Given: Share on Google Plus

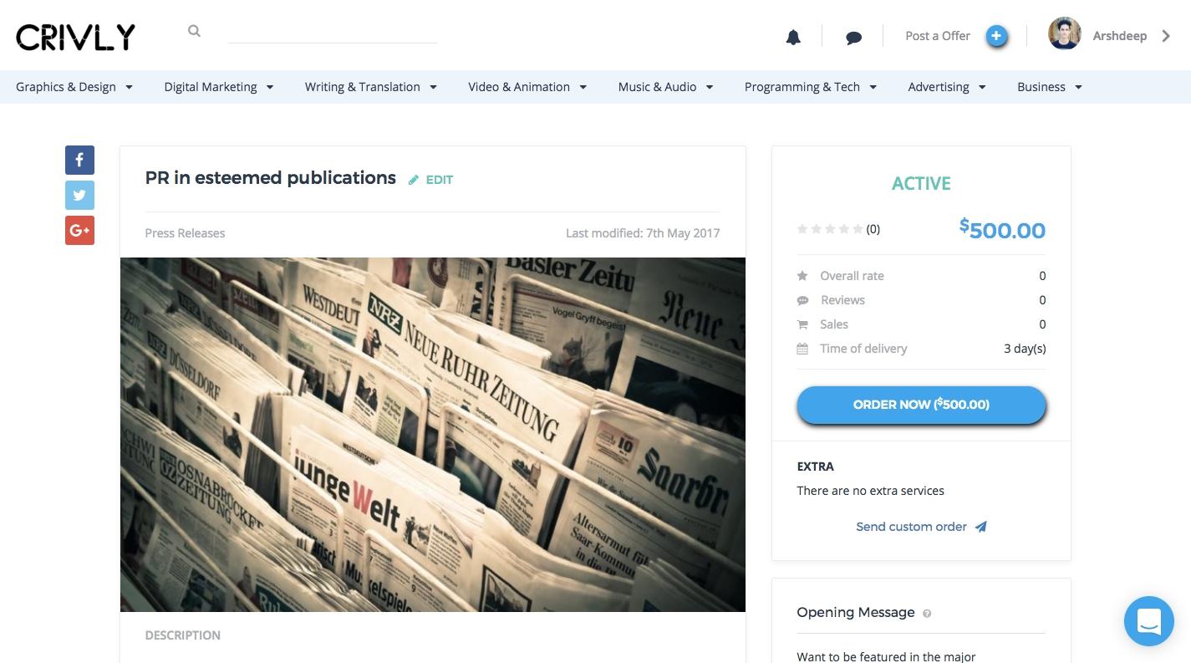Looking at the screenshot, I should (79, 230).
